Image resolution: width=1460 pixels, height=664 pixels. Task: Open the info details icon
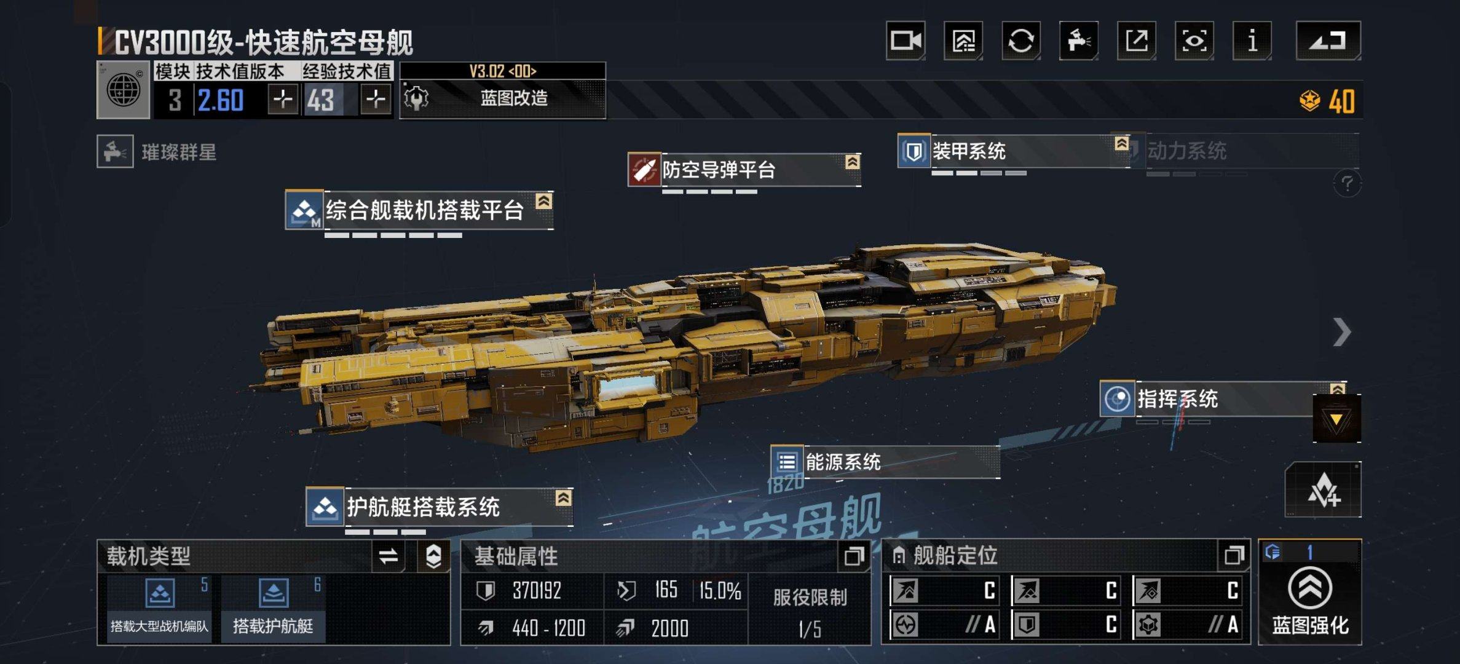[1252, 41]
